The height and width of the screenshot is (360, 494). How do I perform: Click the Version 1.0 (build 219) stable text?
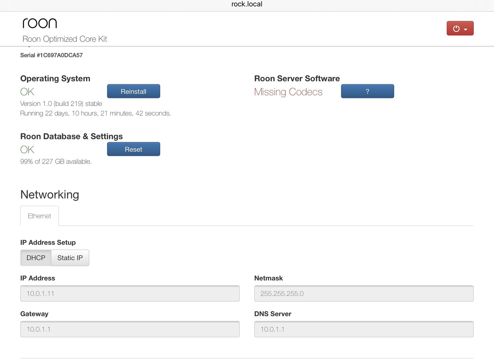61,104
